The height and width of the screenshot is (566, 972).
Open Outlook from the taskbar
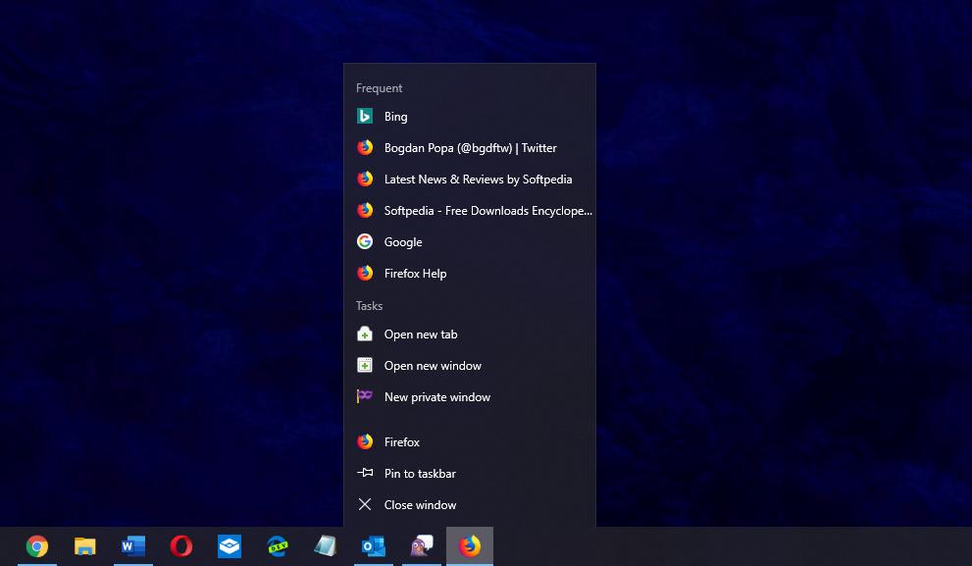pos(374,546)
